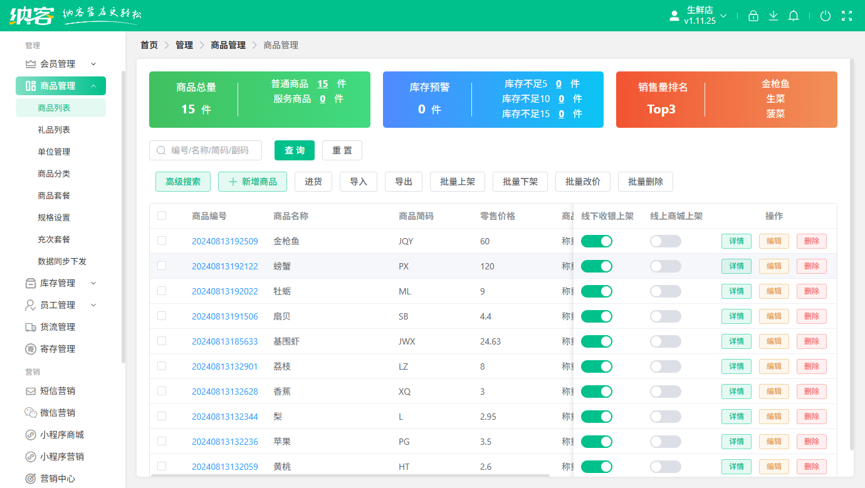Open product link 20240813185633
The image size is (865, 488).
coord(224,341)
